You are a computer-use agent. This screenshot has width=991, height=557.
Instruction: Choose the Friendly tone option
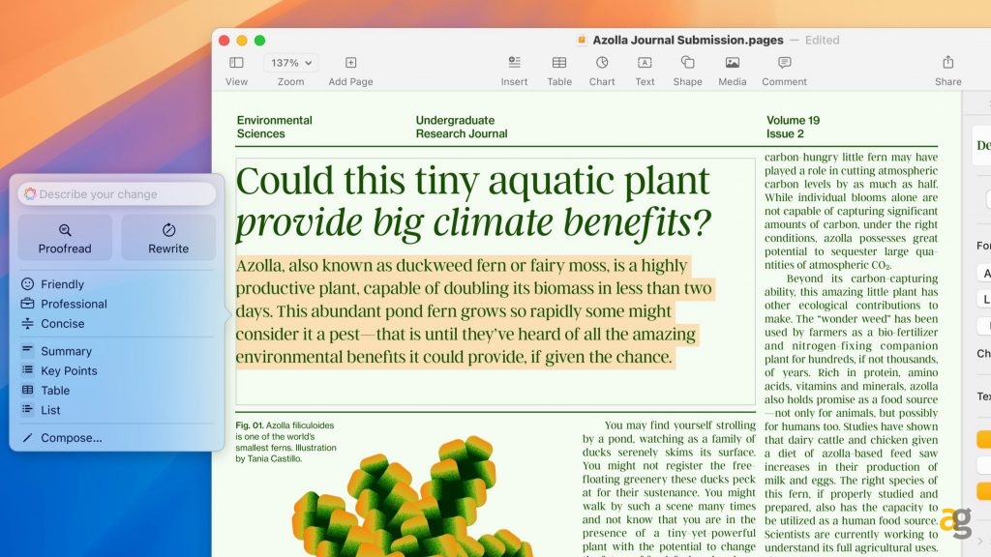(62, 284)
